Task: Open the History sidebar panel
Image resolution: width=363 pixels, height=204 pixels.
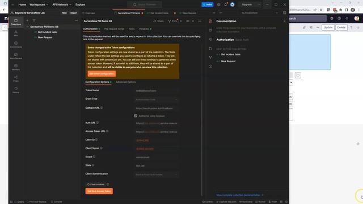Action: (x=16, y=90)
